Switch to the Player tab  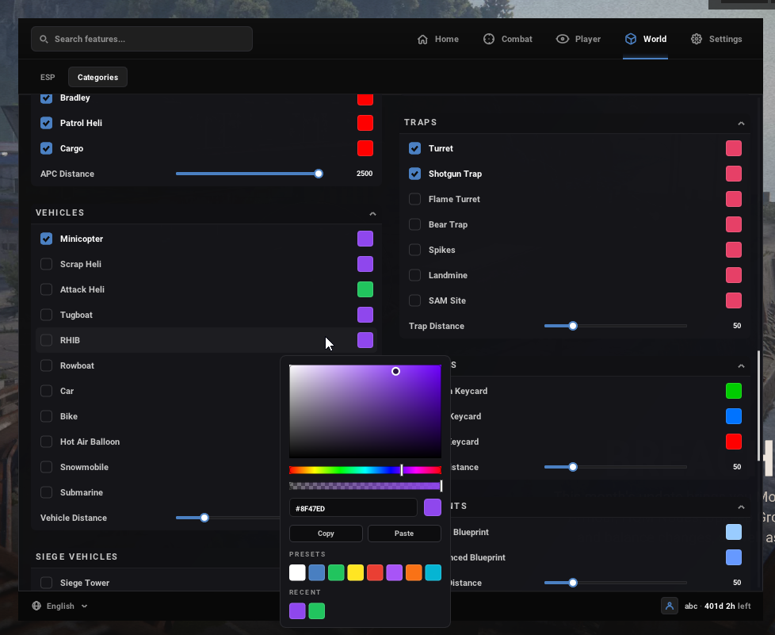[x=578, y=39]
